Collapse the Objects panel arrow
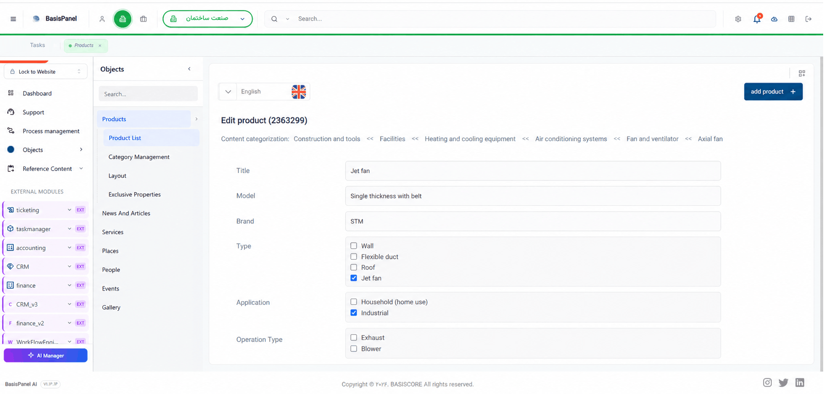The height and width of the screenshot is (394, 825). click(x=189, y=69)
